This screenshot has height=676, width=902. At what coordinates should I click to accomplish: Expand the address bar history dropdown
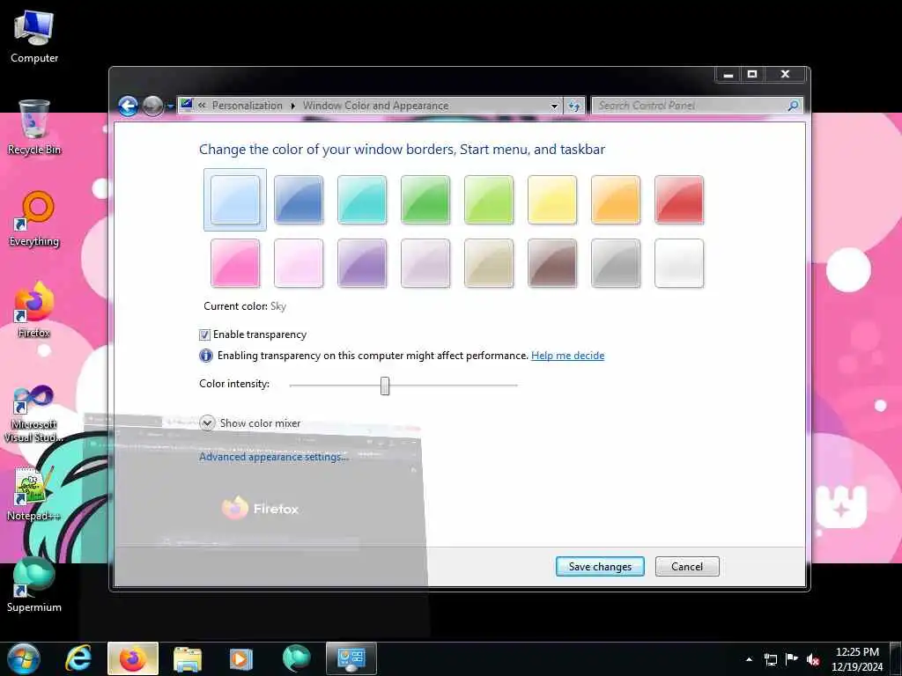[x=554, y=107]
